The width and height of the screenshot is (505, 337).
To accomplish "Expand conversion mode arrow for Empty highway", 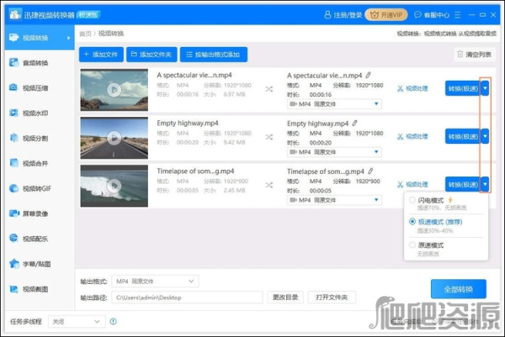I will pyautogui.click(x=485, y=137).
